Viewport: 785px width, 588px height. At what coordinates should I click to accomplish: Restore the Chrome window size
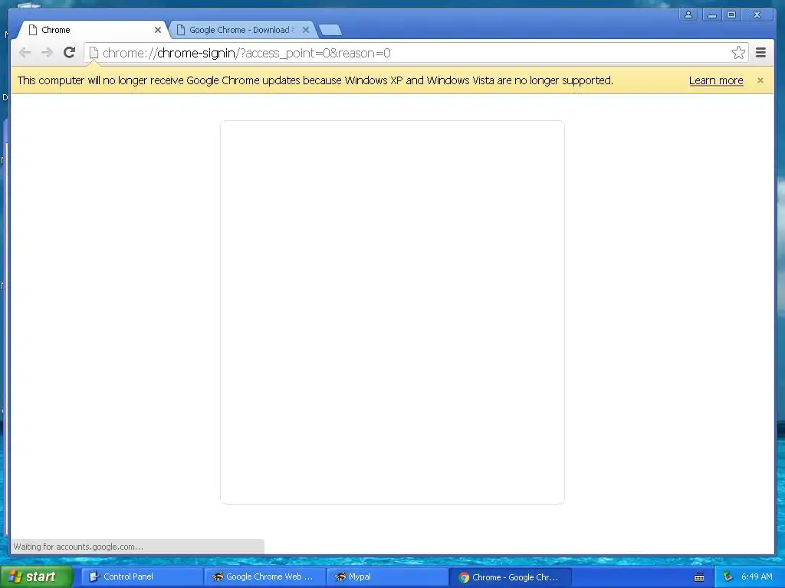(x=731, y=15)
